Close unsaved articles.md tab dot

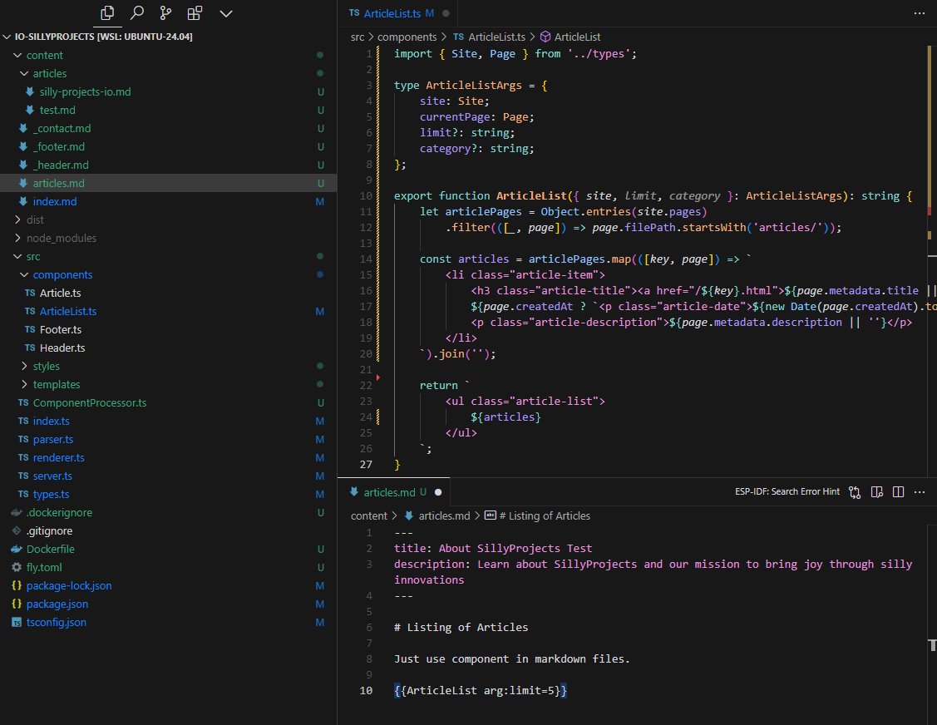[438, 492]
